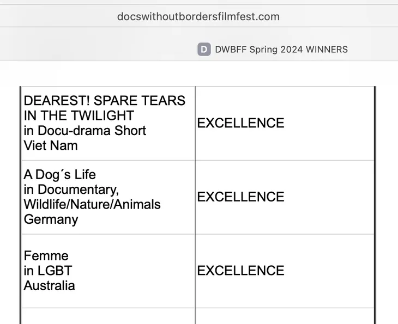Click the empty cell below Femme row
The height and width of the screenshot is (324, 398).
pos(108,316)
